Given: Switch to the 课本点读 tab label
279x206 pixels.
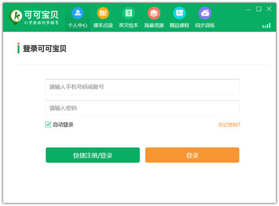Looking at the screenshot, I should [103, 26].
